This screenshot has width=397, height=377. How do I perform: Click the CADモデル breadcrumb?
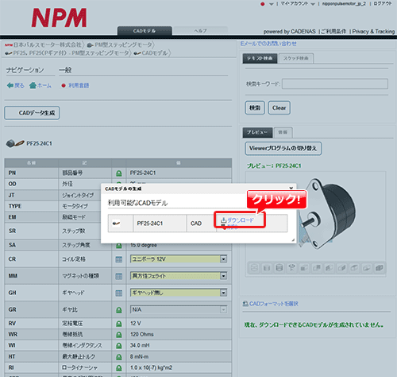click(x=155, y=53)
